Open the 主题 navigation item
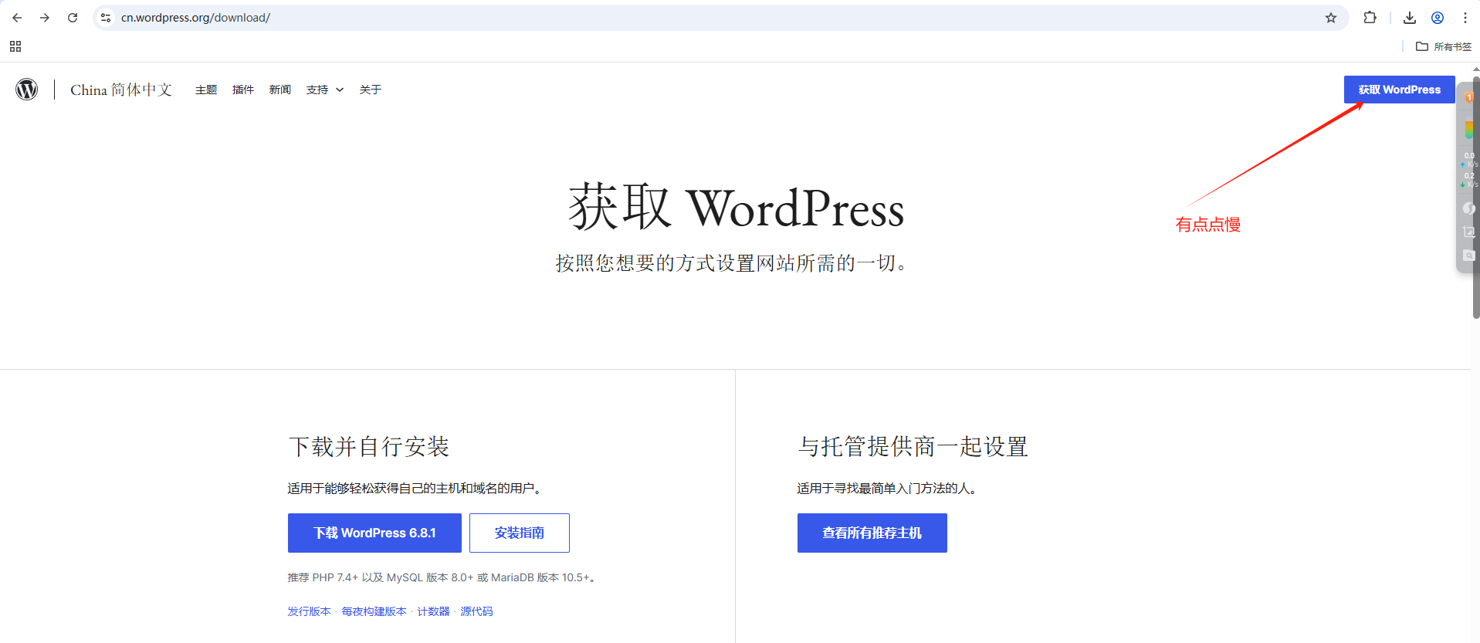 click(206, 90)
